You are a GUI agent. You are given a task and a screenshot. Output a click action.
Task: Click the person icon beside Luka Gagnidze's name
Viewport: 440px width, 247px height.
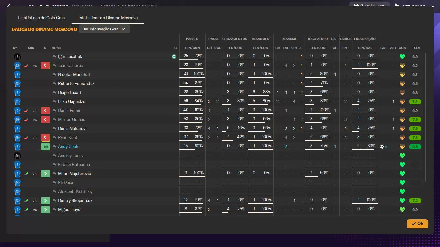(54, 102)
